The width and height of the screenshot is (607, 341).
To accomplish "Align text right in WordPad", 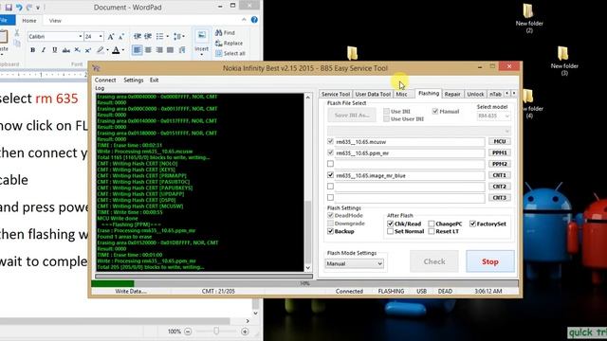I will [159, 50].
